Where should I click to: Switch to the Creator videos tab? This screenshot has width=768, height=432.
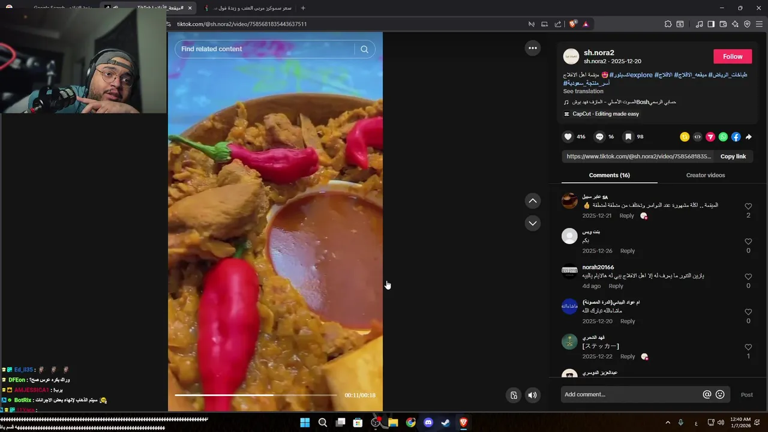706,175
